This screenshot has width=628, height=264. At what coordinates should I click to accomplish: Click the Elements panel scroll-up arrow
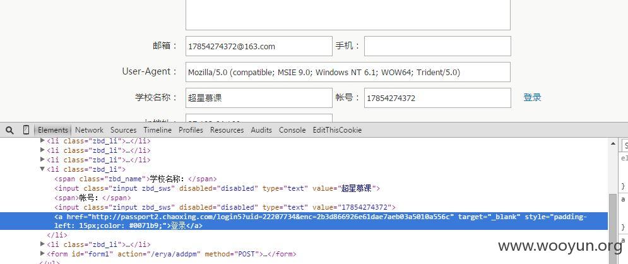click(613, 143)
